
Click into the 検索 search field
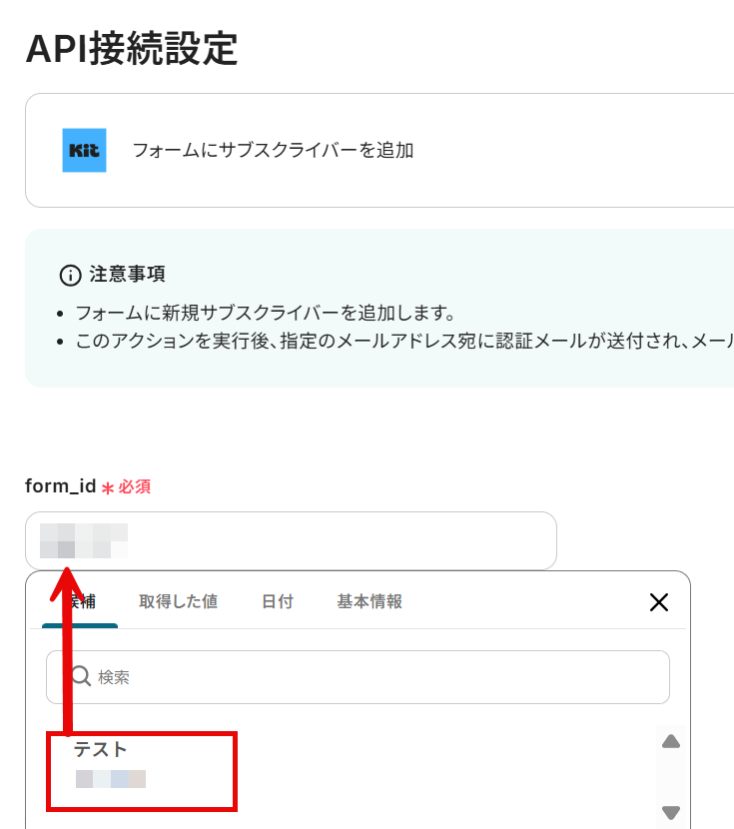[358, 677]
